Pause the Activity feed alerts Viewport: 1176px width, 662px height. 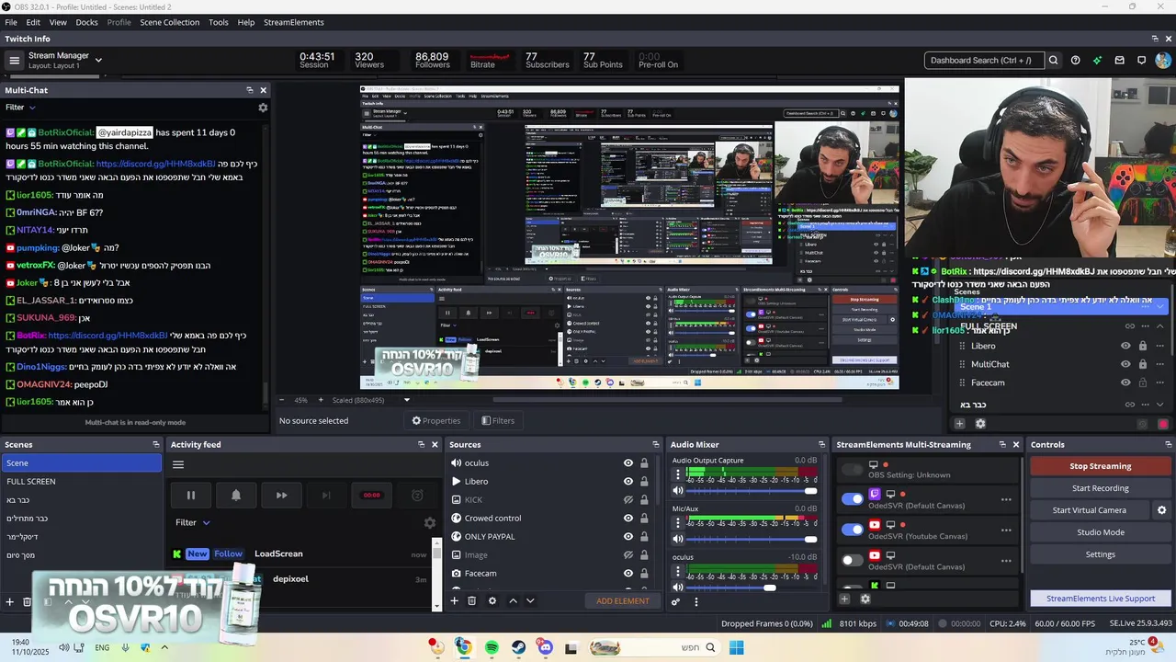(x=191, y=495)
